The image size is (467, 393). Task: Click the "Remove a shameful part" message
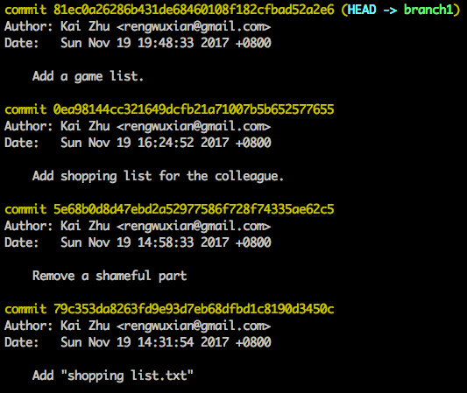[110, 276]
